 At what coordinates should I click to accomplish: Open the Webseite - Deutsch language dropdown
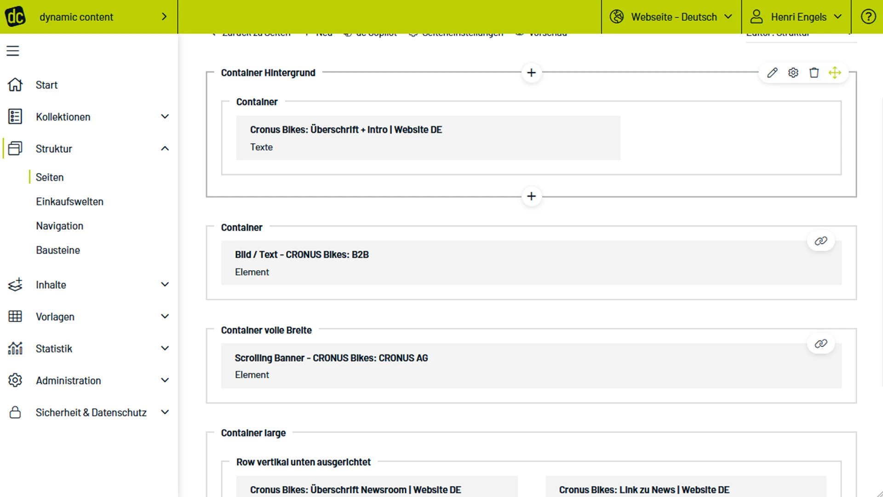tap(671, 17)
